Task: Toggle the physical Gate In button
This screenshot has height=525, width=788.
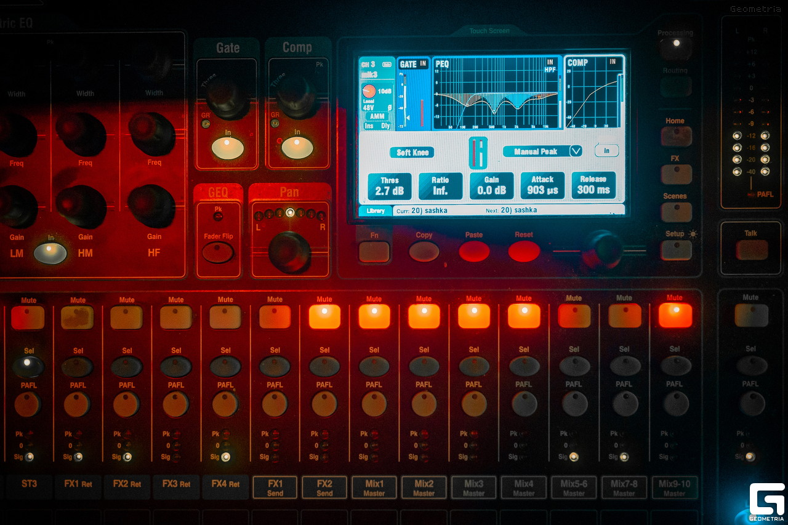Action: click(228, 148)
